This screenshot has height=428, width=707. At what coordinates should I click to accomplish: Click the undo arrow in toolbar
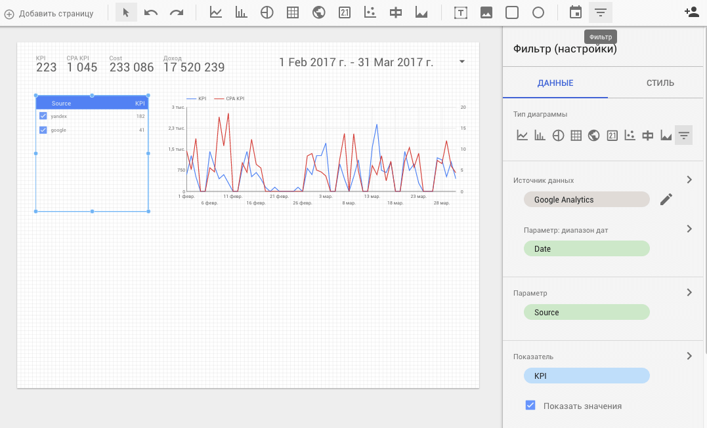pos(151,13)
